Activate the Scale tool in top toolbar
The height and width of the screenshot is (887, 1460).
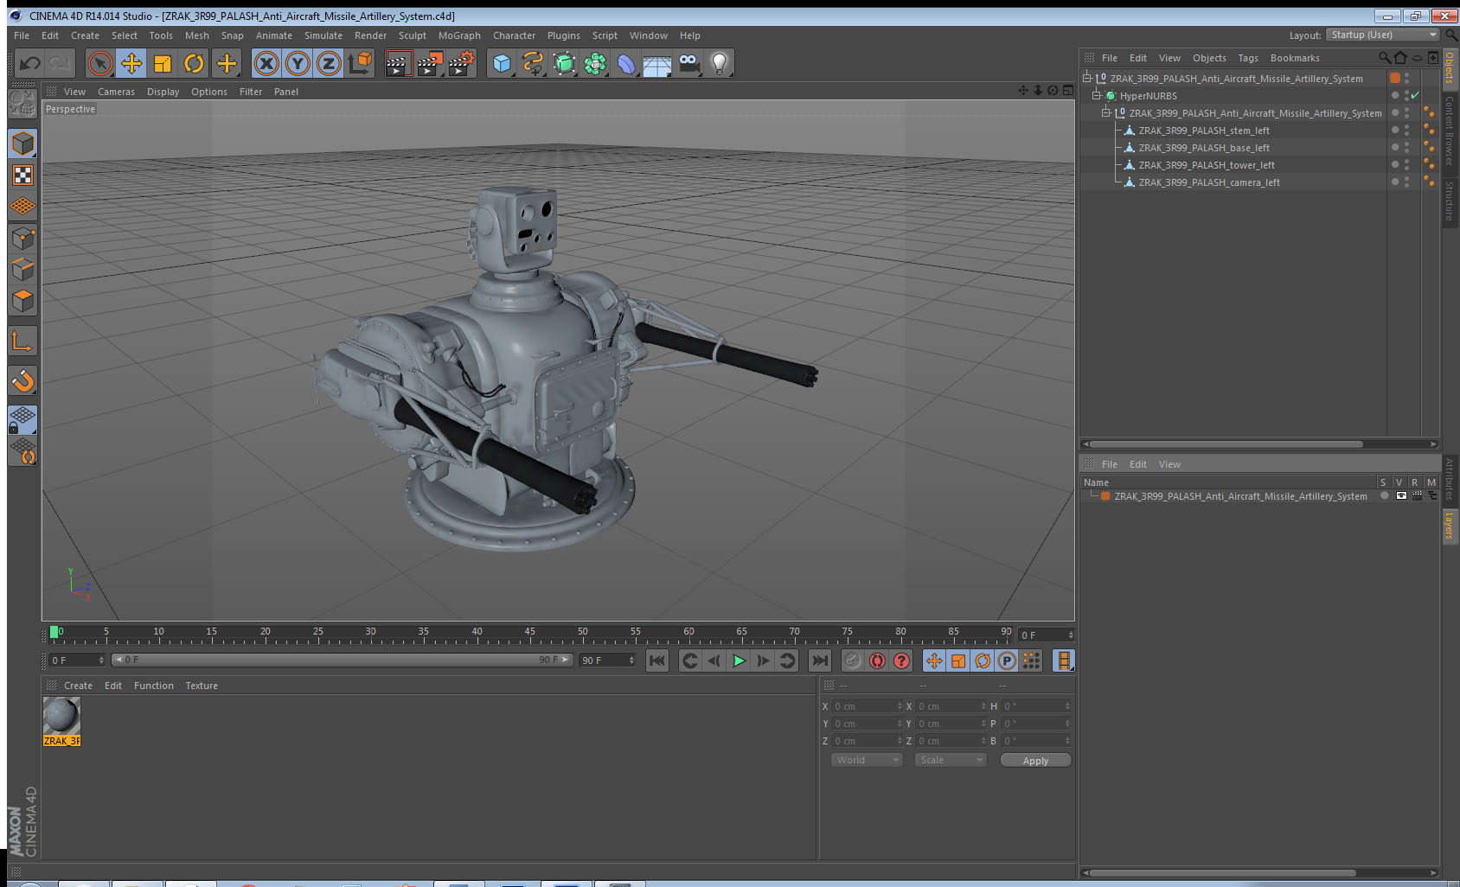(163, 63)
